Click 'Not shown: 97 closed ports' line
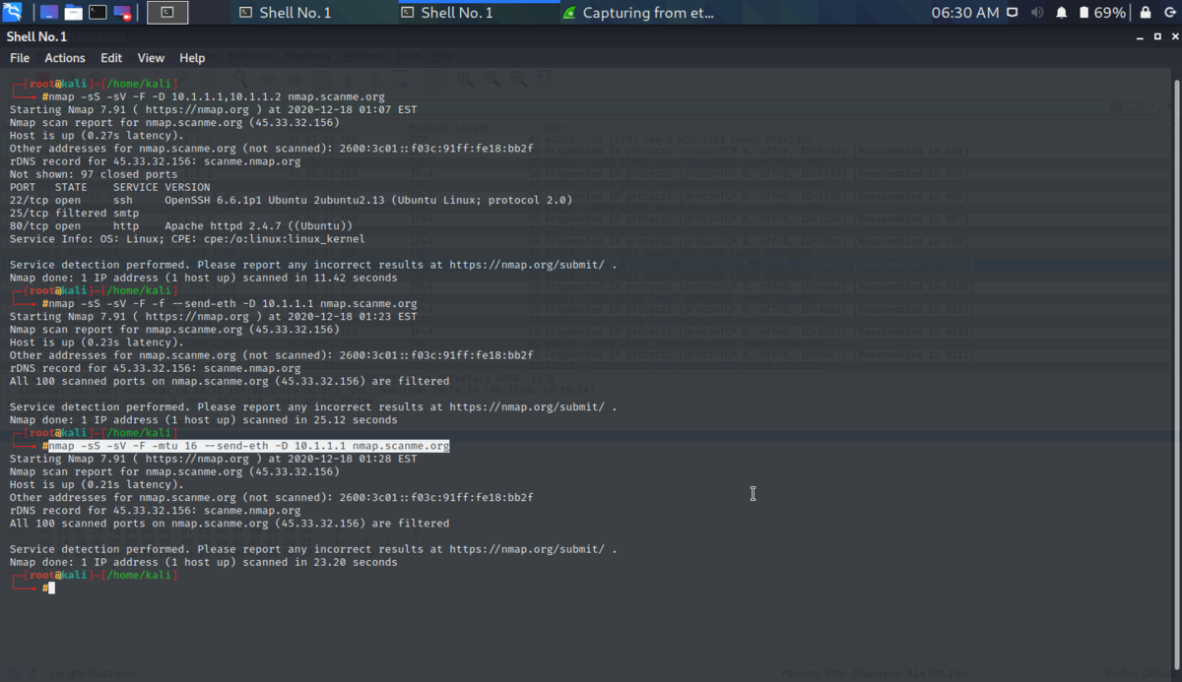 tap(94, 174)
